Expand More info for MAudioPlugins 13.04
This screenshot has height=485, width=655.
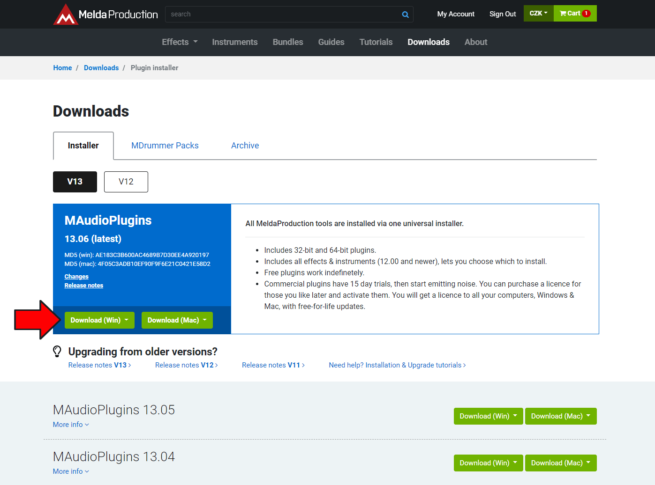pos(71,471)
